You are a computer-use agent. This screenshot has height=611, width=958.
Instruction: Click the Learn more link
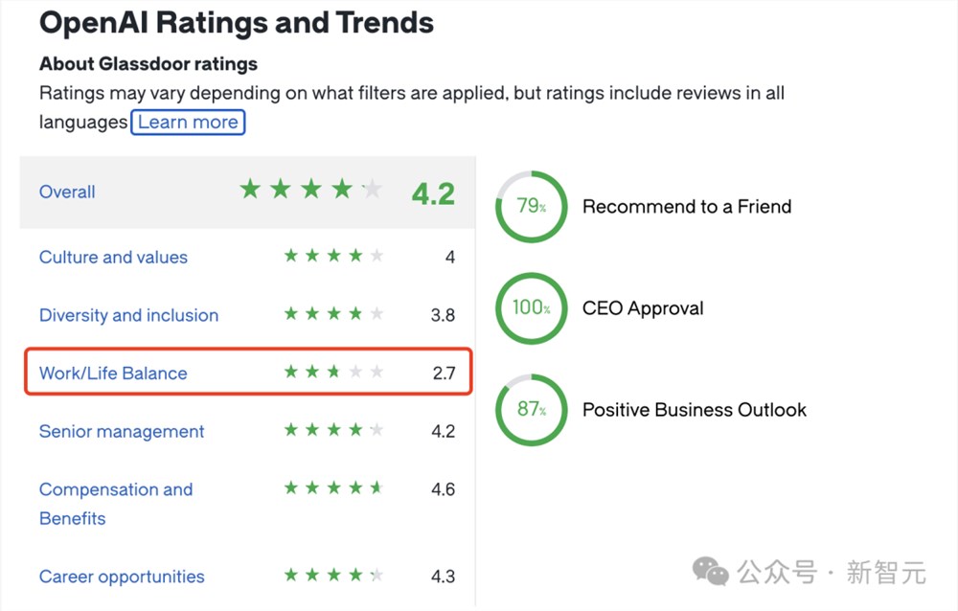coord(188,122)
